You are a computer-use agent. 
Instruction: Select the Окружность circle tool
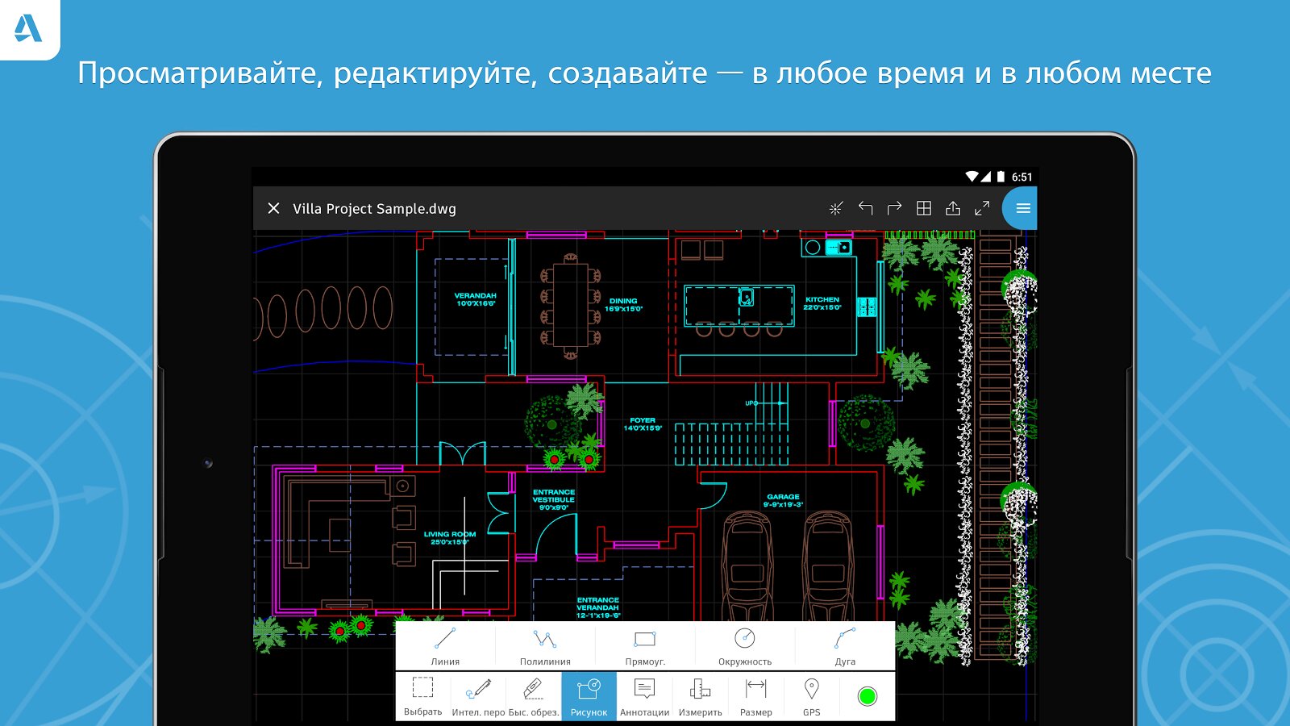(745, 646)
